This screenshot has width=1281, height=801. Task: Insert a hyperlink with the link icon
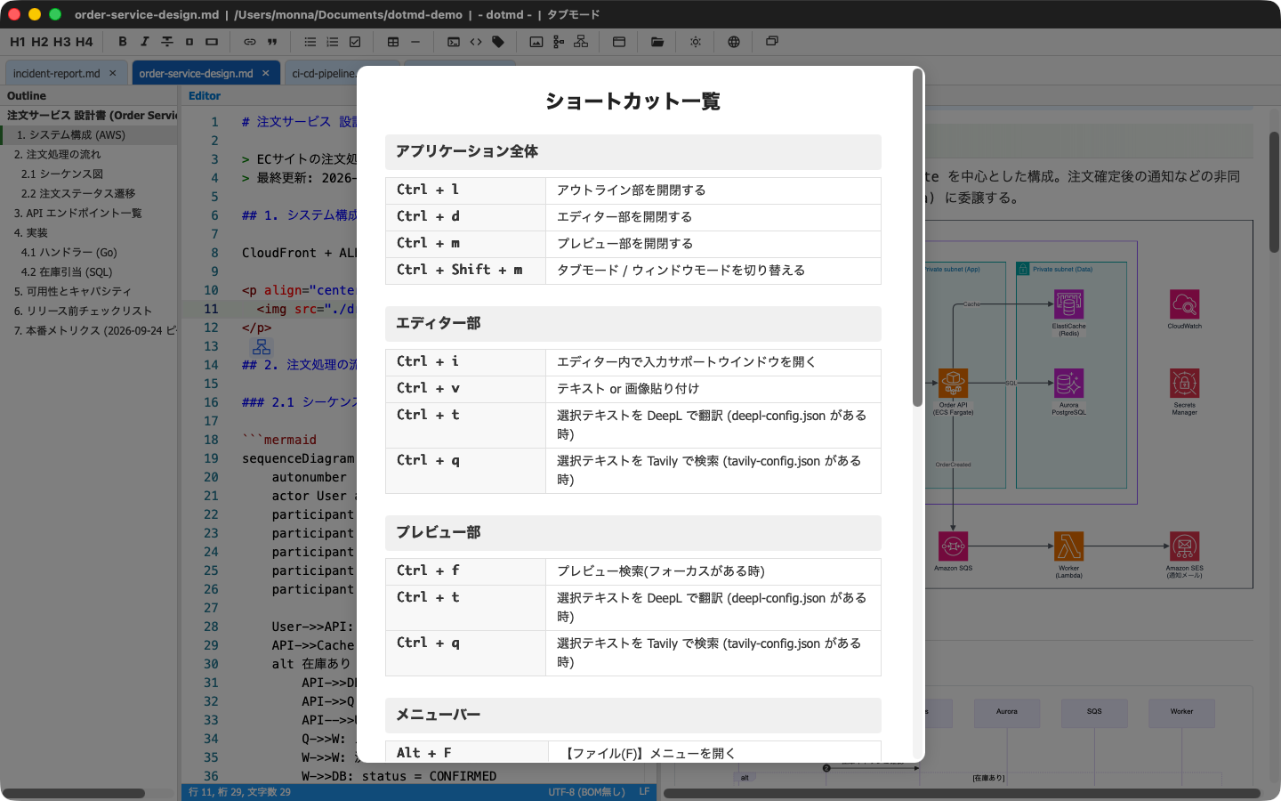[250, 42]
